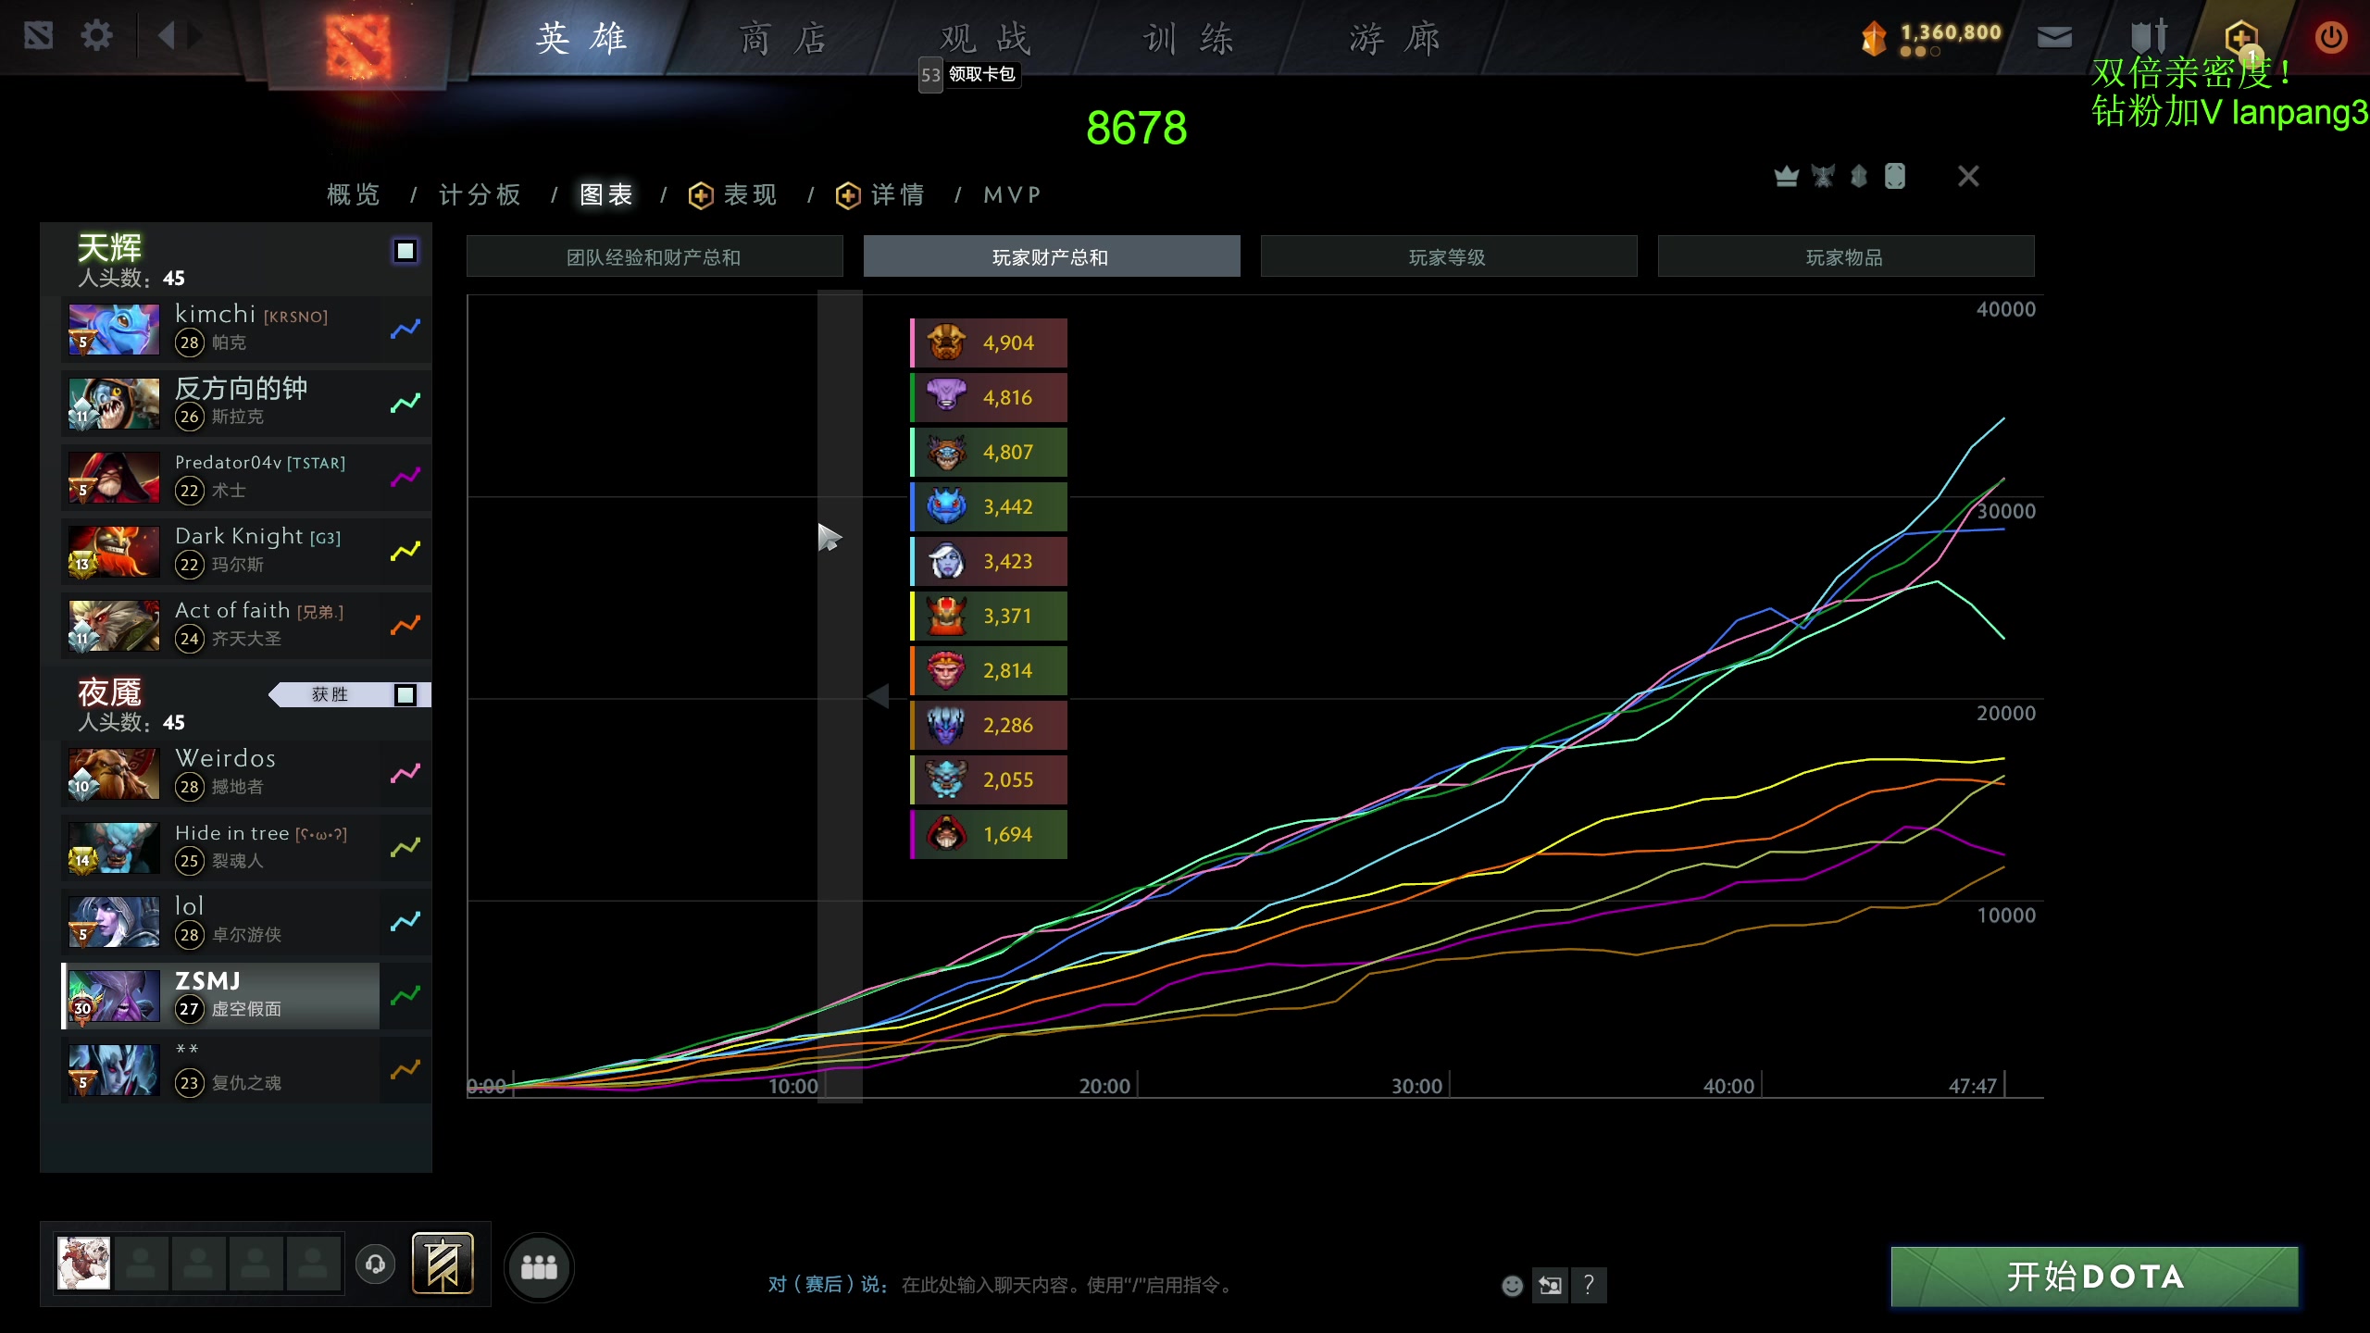Select the 图表 graphs tab
2370x1333 pixels.
coord(606,195)
